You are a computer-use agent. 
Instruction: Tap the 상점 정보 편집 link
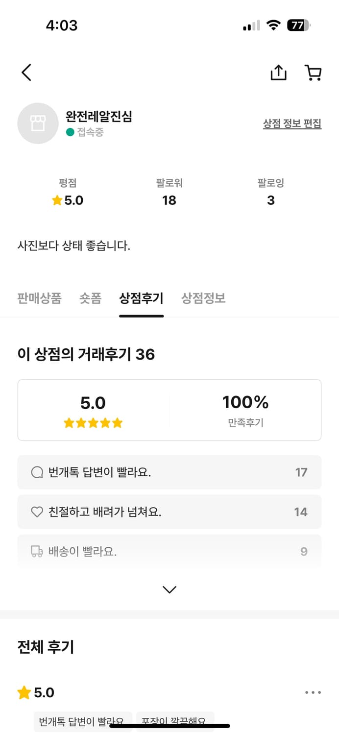(292, 123)
